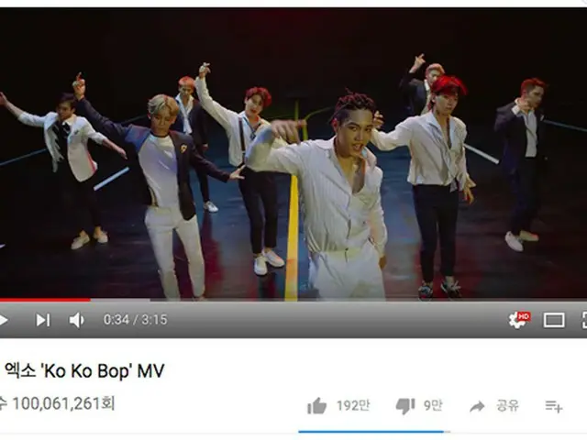The width and height of the screenshot is (587, 440).
Task: Open the settings gear with HD badge
Action: pyautogui.click(x=519, y=320)
